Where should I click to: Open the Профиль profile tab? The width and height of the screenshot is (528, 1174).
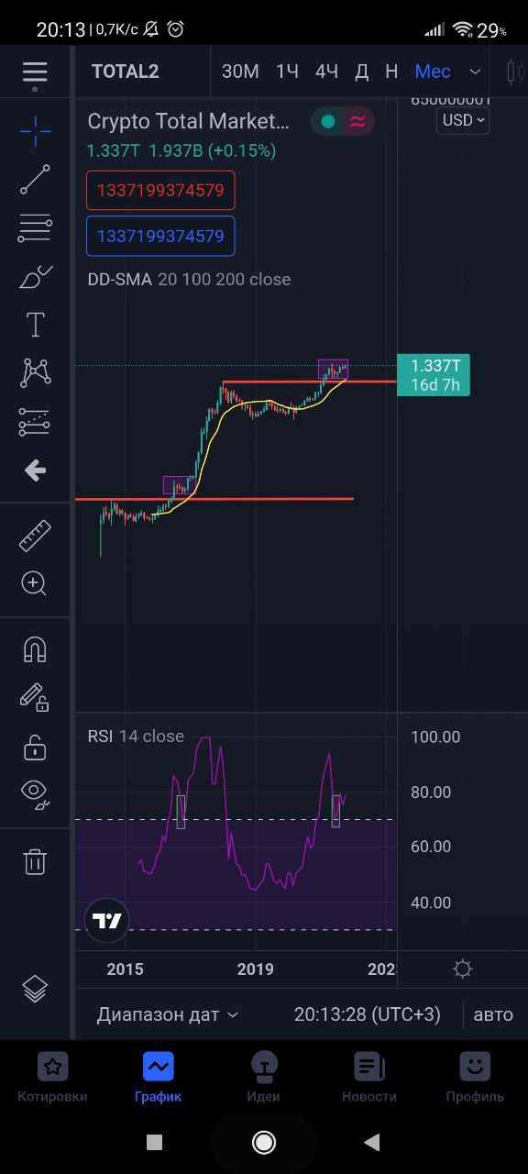click(x=475, y=1077)
